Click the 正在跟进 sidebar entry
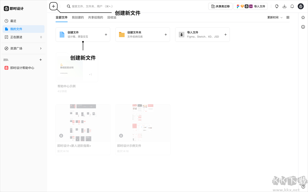This screenshot has height=192, width=308. coord(16,37)
